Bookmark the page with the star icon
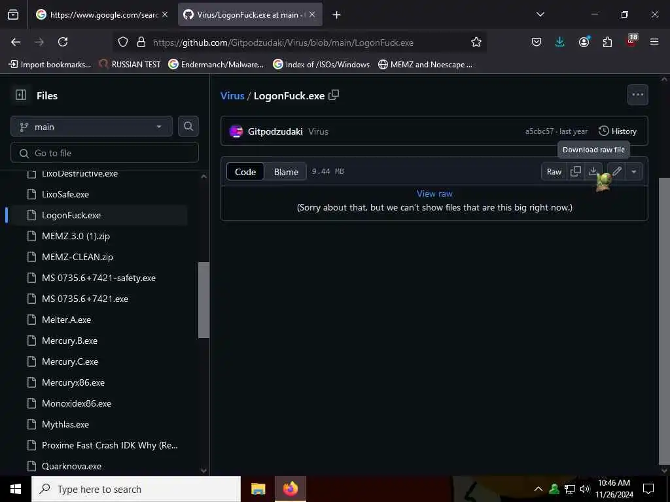The width and height of the screenshot is (670, 502). tap(476, 42)
